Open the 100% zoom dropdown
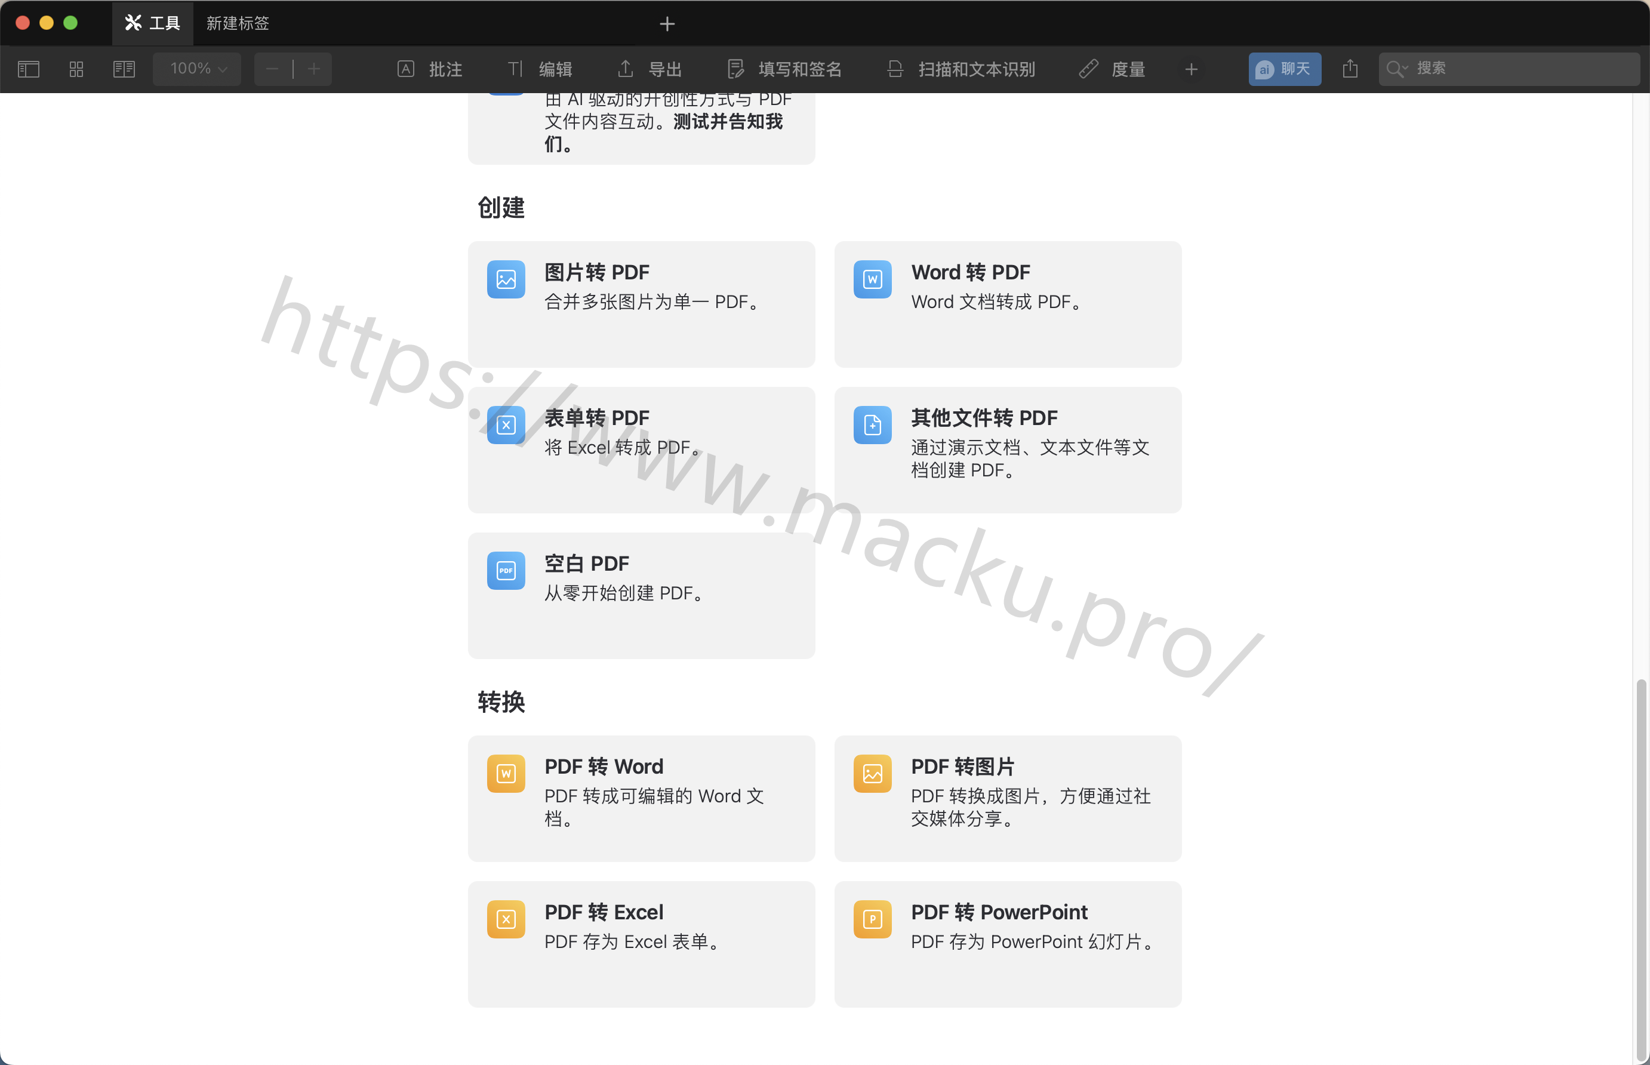Image resolution: width=1650 pixels, height=1065 pixels. tap(197, 69)
